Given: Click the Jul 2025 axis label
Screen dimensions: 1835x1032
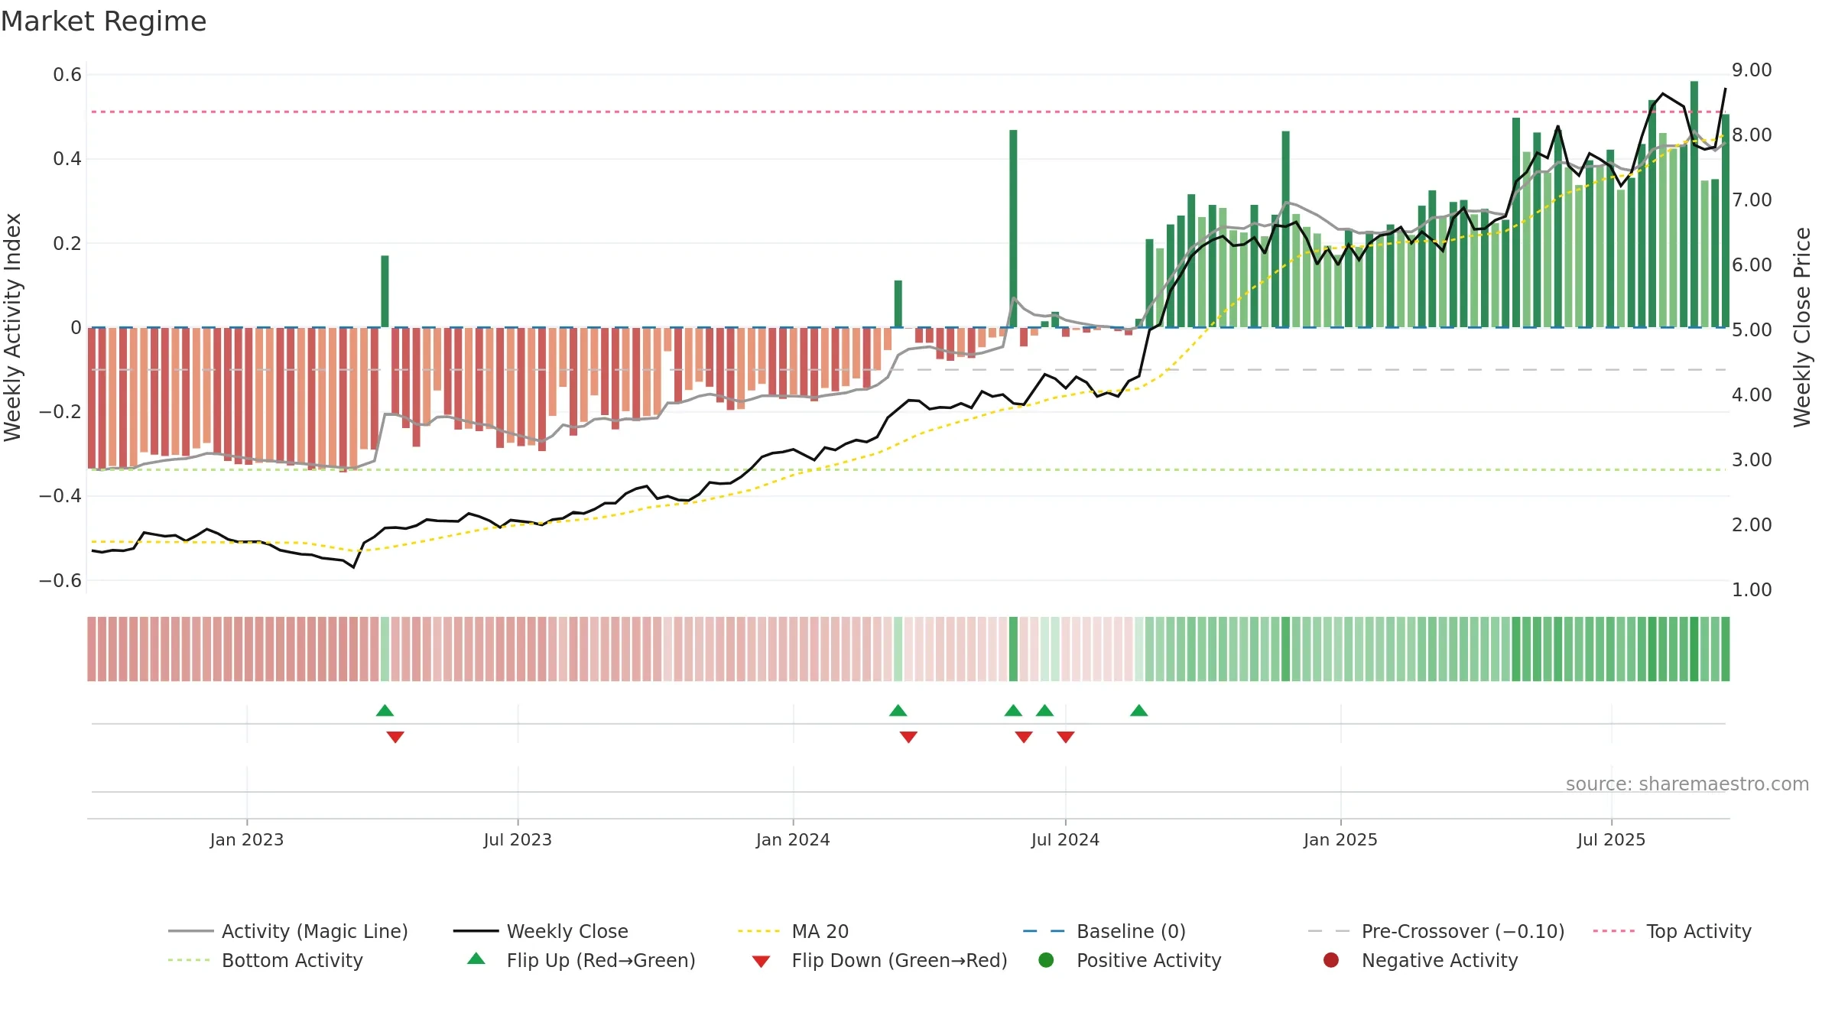Looking at the screenshot, I should click(1611, 840).
